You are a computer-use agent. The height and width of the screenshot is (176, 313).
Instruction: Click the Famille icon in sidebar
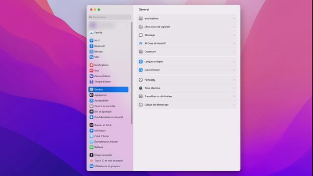coord(91,33)
